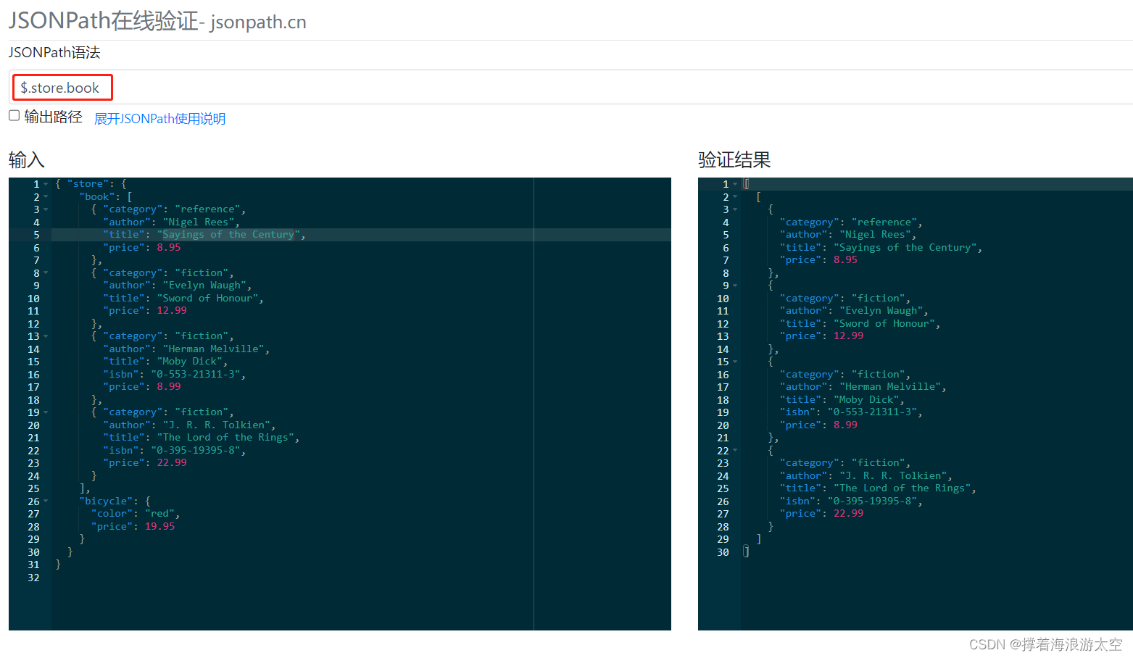
Task: Fold line 9 object in 验证结果 editor
Action: click(735, 286)
